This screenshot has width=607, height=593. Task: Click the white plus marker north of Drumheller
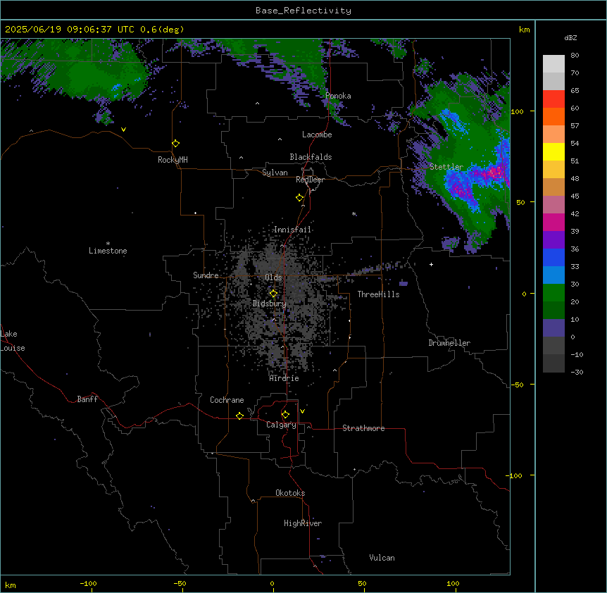click(x=431, y=264)
